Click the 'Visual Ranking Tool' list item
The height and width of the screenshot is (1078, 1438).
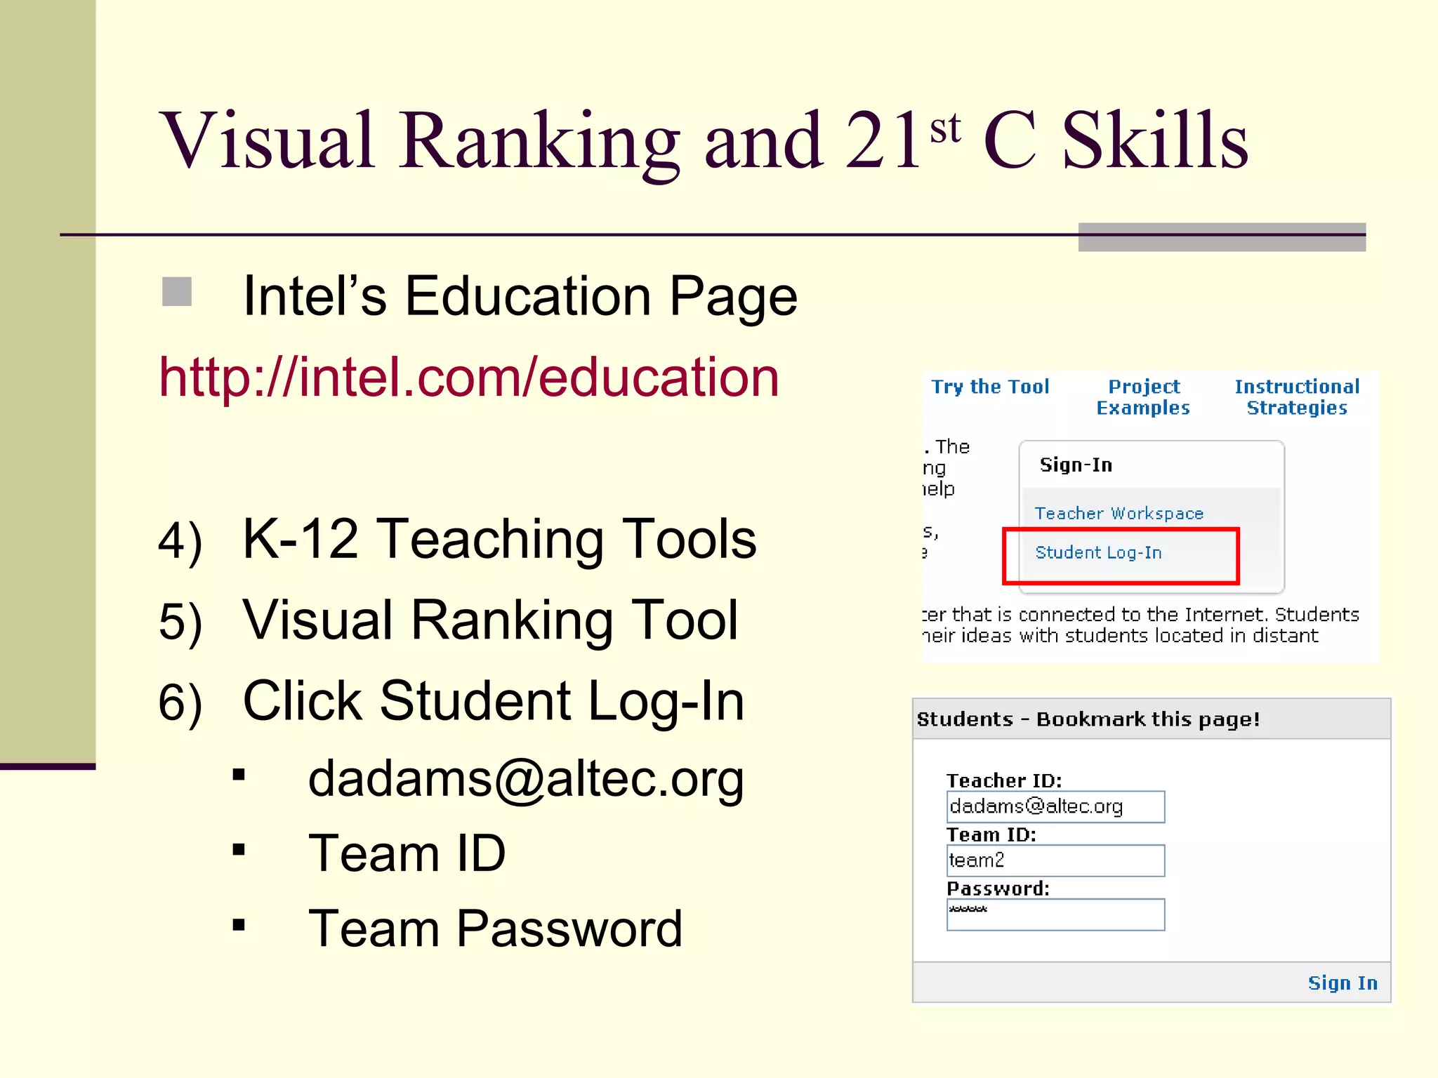490,620
